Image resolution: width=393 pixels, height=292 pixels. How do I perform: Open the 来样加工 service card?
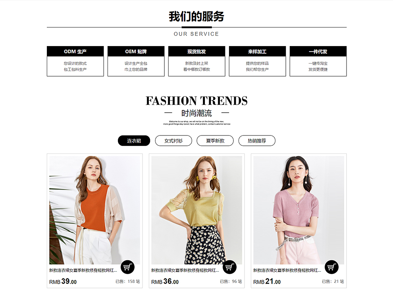pyautogui.click(x=257, y=61)
